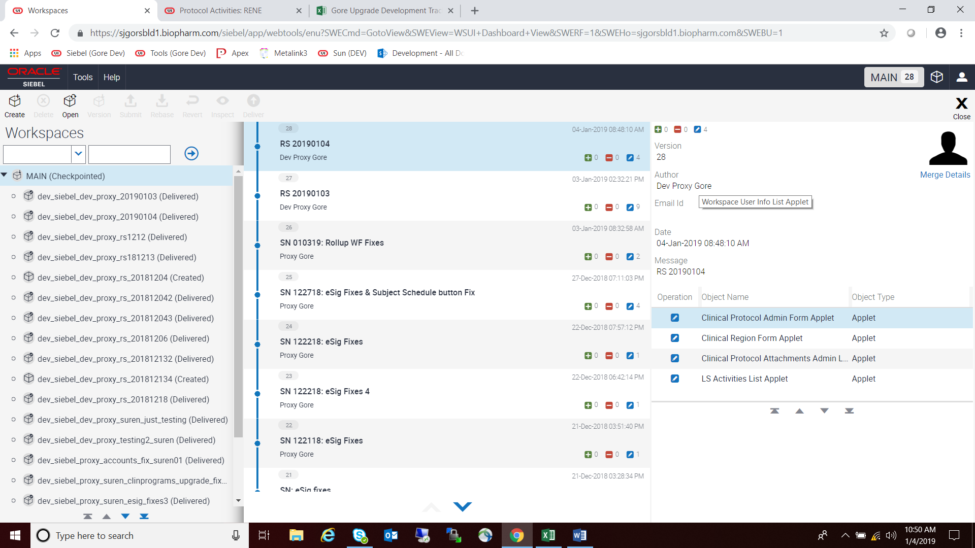Viewport: 975px width, 548px height.
Task: Switch to Protocol Activities: RENE tab
Action: pyautogui.click(x=221, y=11)
